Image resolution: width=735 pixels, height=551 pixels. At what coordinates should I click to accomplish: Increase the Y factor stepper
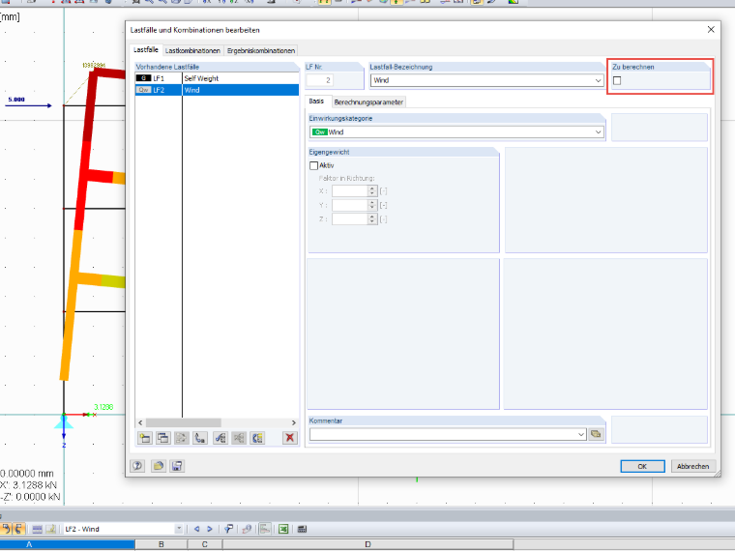click(372, 202)
